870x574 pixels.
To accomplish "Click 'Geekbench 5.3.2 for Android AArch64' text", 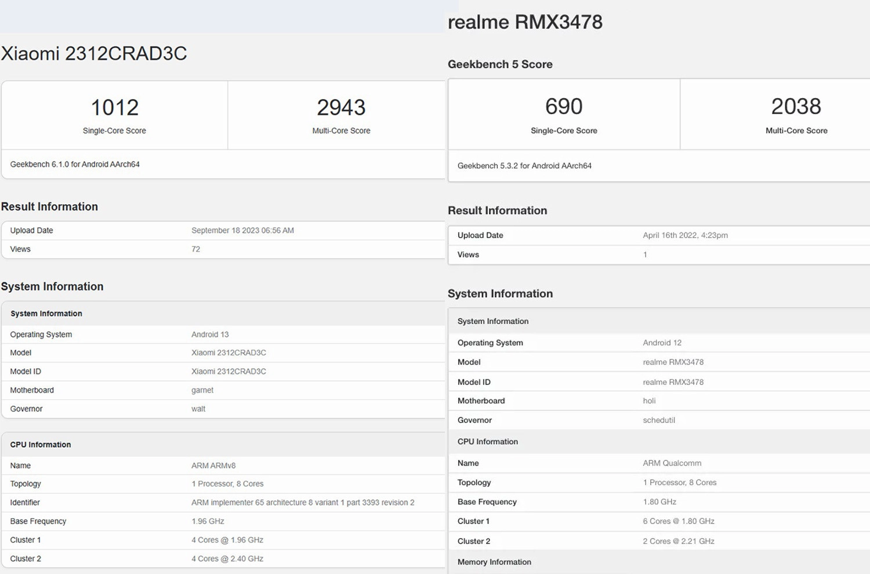I will [524, 166].
